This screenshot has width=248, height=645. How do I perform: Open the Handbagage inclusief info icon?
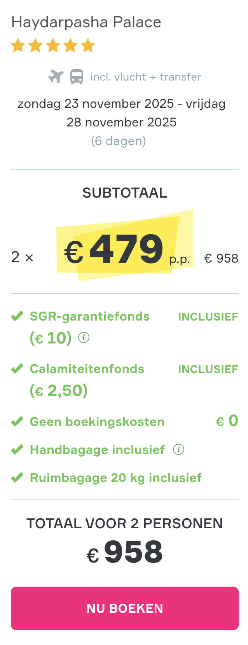178,450
